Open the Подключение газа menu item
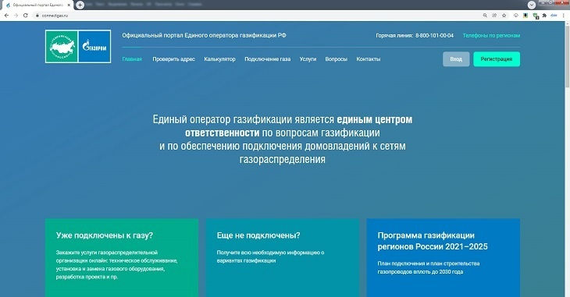 pyautogui.click(x=268, y=59)
